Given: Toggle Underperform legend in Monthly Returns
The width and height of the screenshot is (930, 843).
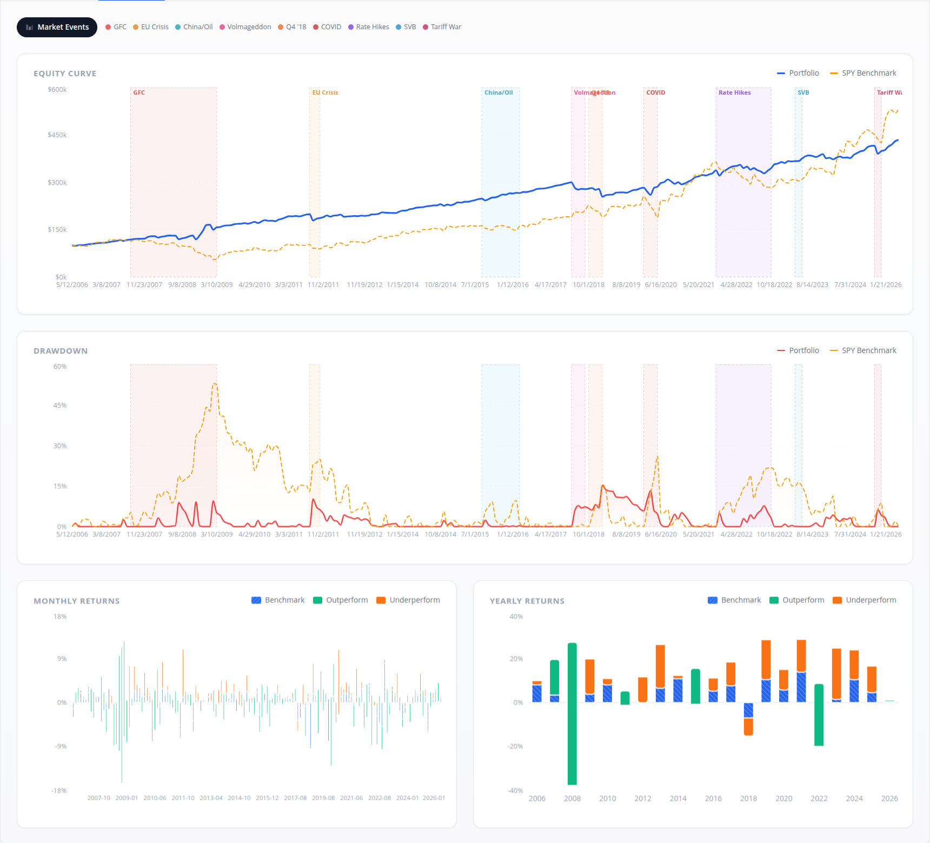Looking at the screenshot, I should [408, 600].
